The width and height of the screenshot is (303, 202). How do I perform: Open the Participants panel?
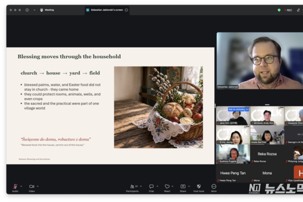point(132,186)
